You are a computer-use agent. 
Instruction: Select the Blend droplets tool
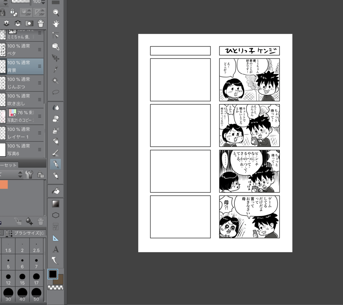pyautogui.click(x=56, y=107)
